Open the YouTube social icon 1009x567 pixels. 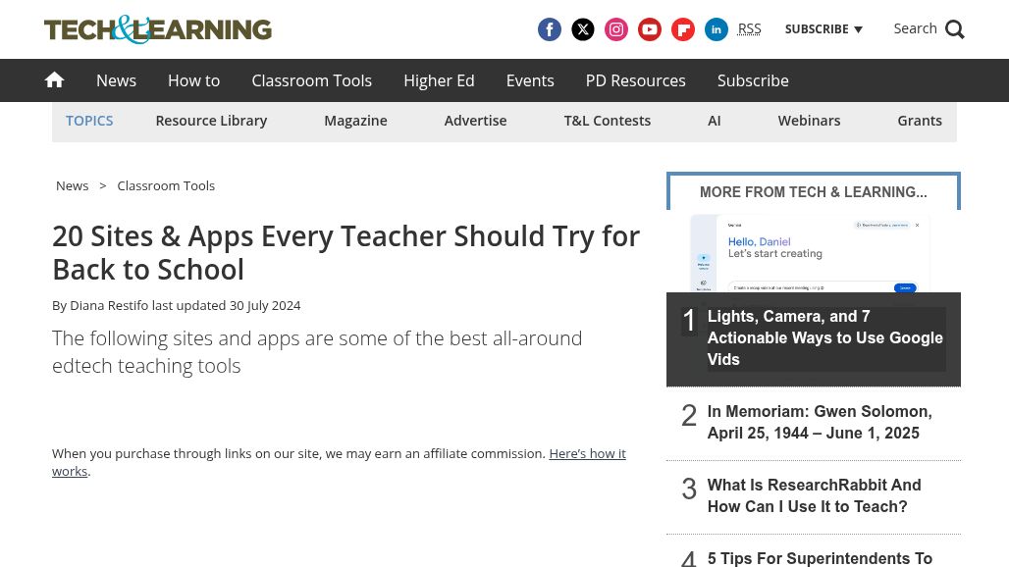point(650,29)
